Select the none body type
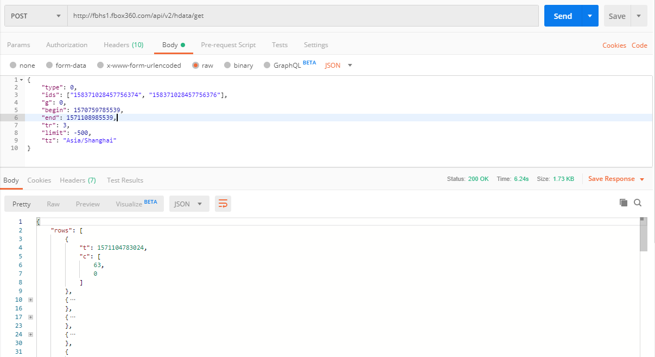655x357 pixels. tap(22, 65)
